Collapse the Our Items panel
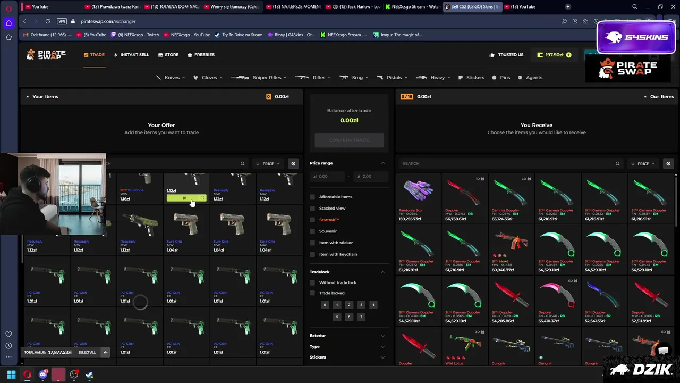680x383 pixels. coord(645,97)
